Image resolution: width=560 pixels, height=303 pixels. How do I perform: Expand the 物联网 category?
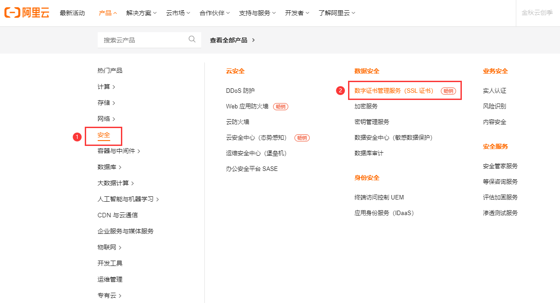[109, 247]
